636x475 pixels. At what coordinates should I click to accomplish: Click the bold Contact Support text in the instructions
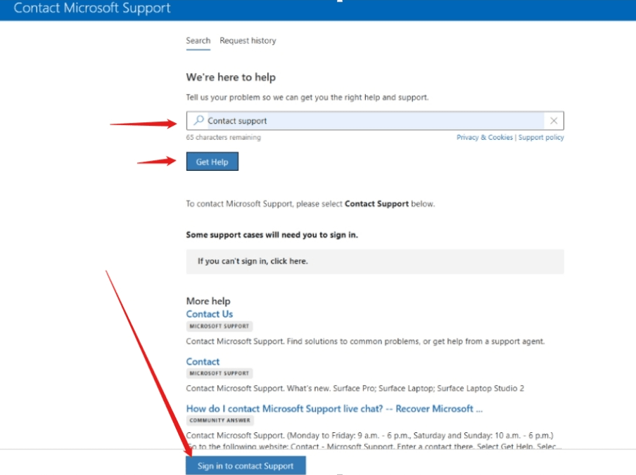click(376, 204)
